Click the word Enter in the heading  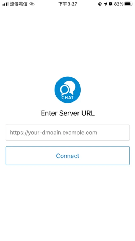click(49, 113)
